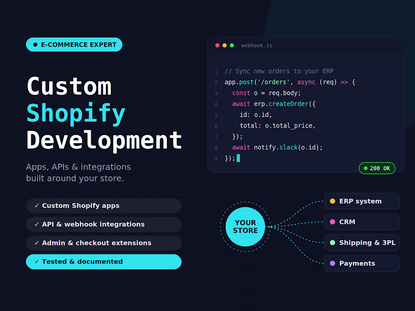Screen dimensions: 415x311
Task: Click the green dot in code window
Action: pos(232,45)
